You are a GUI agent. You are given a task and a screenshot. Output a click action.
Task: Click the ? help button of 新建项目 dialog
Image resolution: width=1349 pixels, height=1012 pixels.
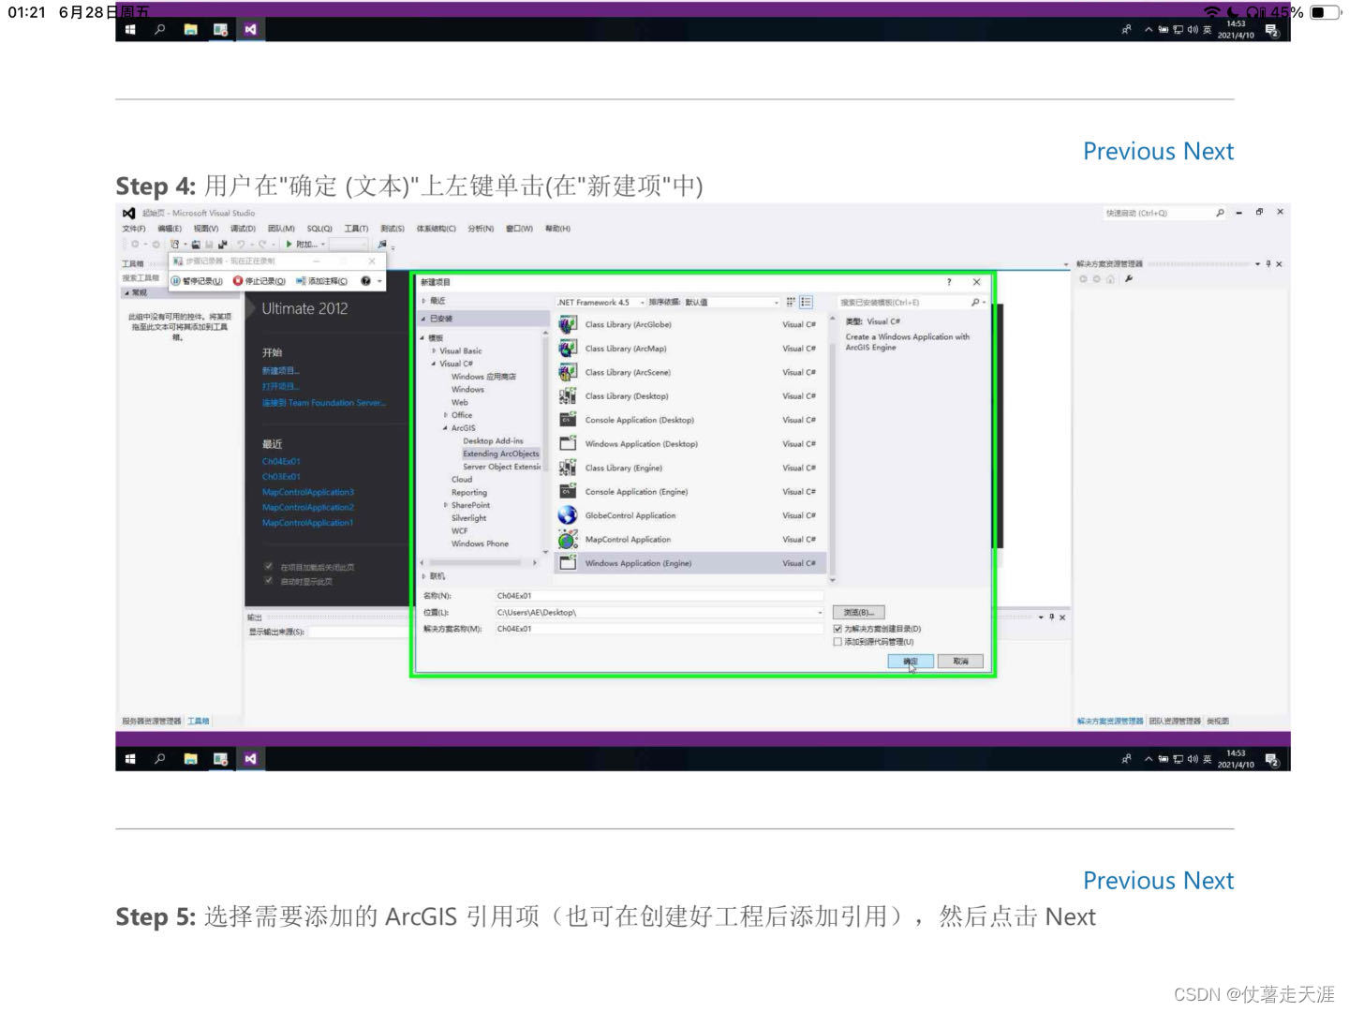pyautogui.click(x=949, y=282)
